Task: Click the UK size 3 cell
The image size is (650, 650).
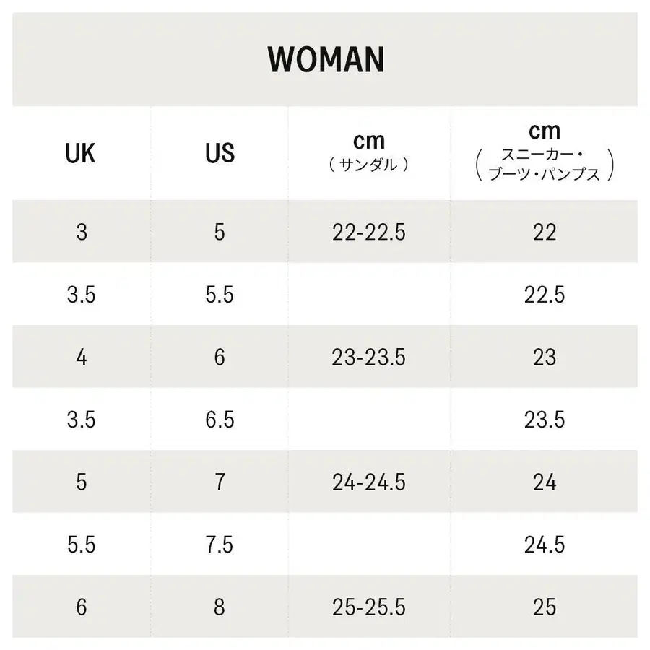Action: click(81, 232)
